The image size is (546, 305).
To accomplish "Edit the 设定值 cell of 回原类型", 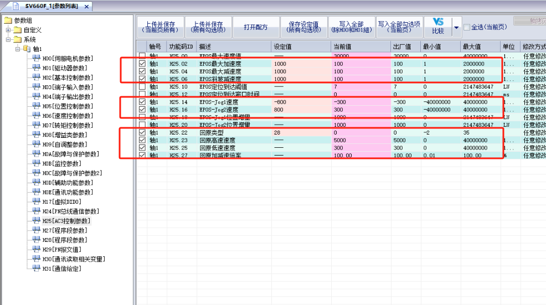I will pyautogui.click(x=301, y=133).
